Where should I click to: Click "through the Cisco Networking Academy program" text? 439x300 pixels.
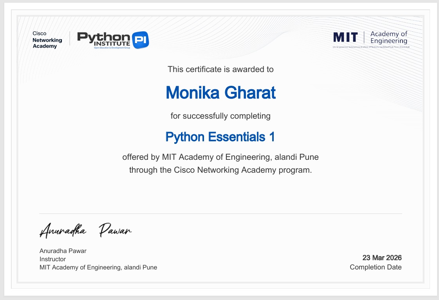click(220, 170)
